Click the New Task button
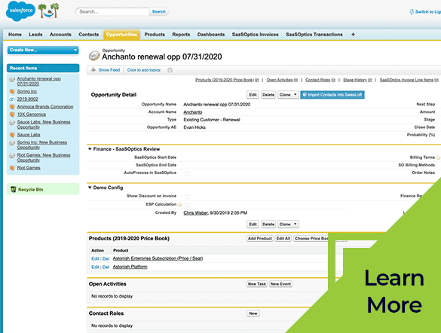Viewport: 441px width, 333px height. pyautogui.click(x=257, y=284)
